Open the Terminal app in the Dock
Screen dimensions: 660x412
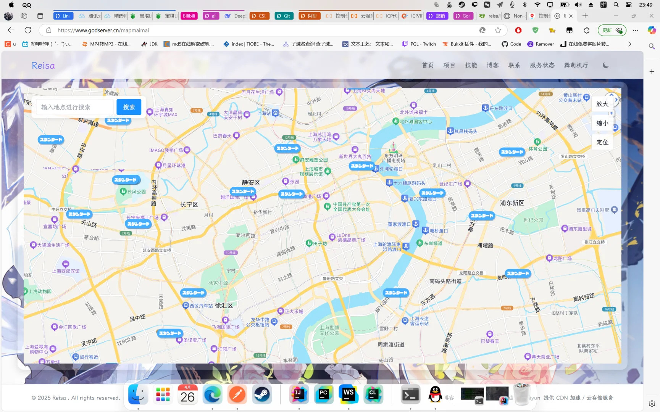[x=410, y=394]
